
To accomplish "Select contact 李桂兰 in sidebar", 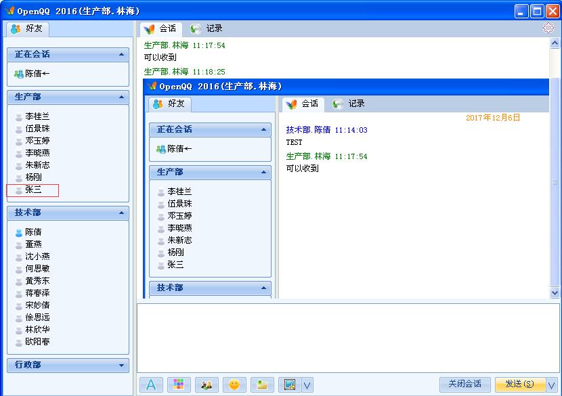I will click(x=33, y=116).
